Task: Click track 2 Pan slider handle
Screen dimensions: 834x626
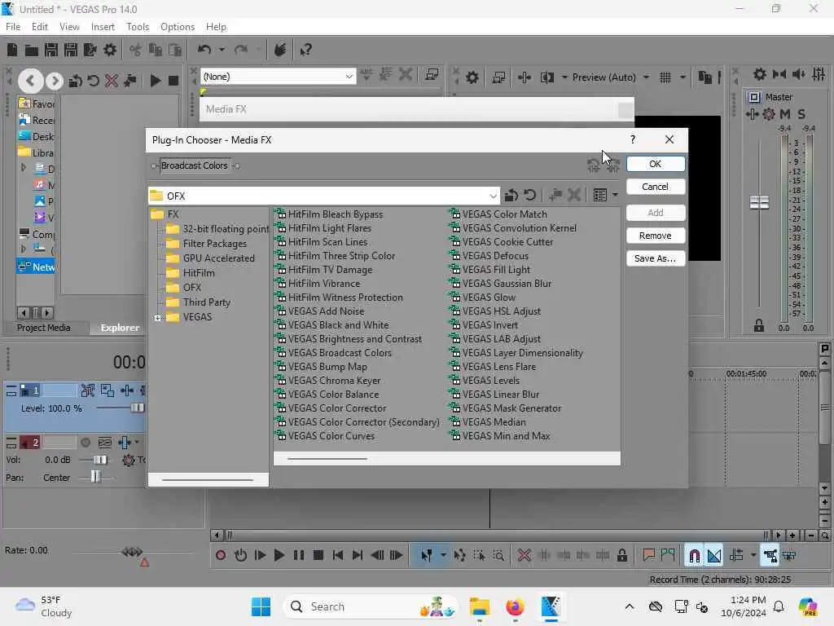Action: (95, 476)
